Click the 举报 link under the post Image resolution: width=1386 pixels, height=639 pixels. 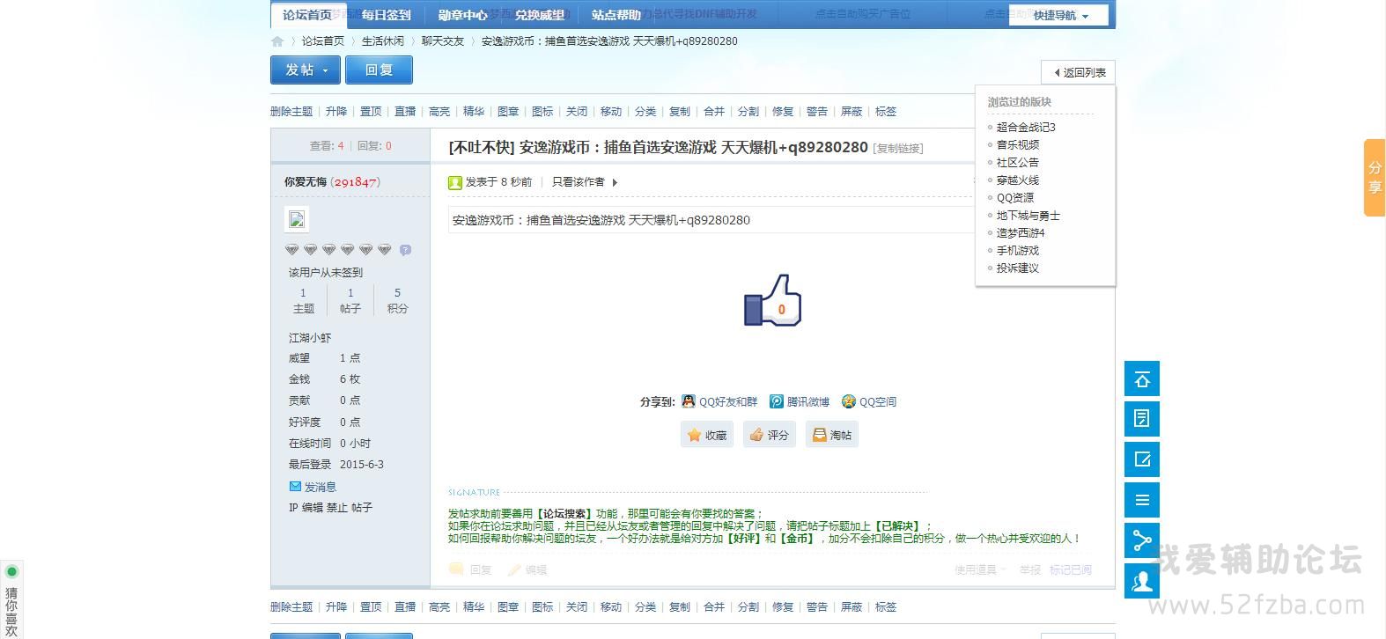pyautogui.click(x=1029, y=569)
